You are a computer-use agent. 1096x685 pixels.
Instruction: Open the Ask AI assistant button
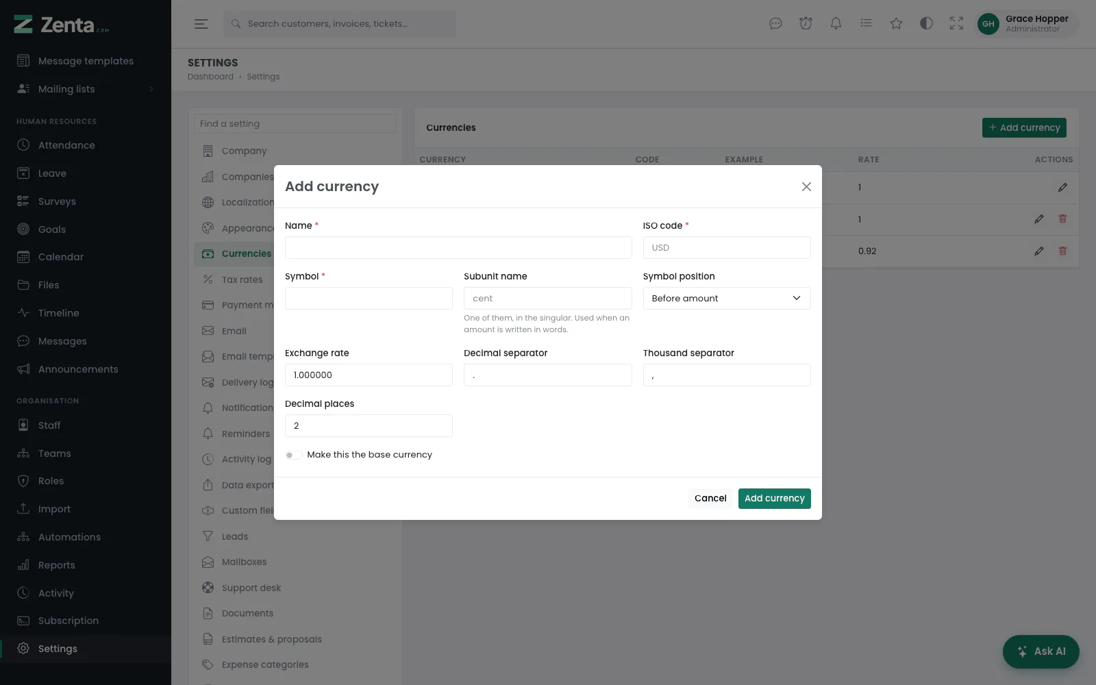[1041, 651]
